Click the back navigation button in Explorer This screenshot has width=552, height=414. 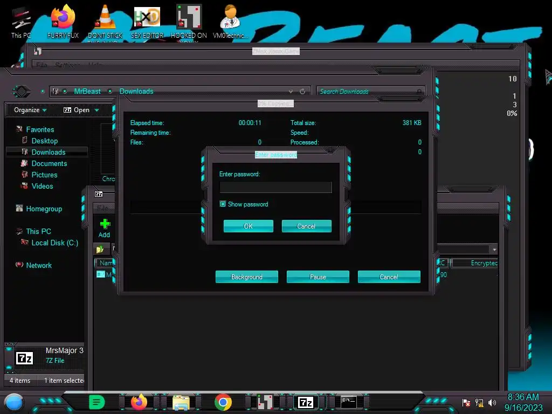(22, 92)
